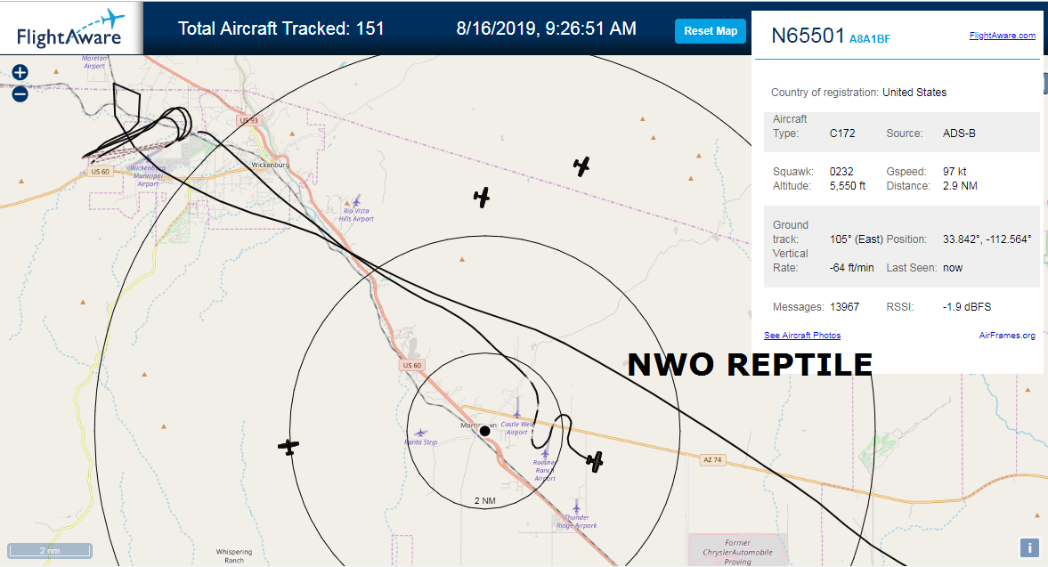Image resolution: width=1048 pixels, height=567 pixels.
Task: Select the aircraft icon west of Morristown
Action: [x=288, y=446]
